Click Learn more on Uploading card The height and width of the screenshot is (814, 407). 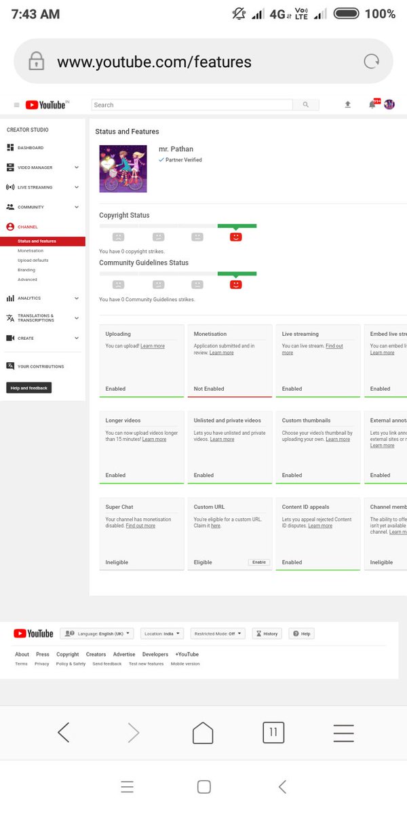tap(153, 346)
